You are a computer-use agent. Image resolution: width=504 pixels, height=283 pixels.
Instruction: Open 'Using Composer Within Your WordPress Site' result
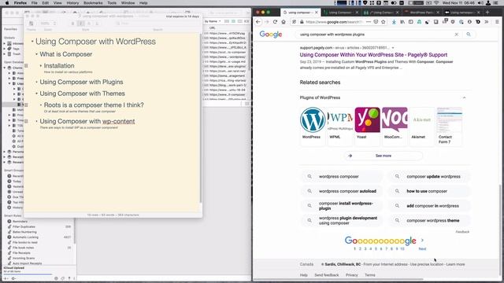[373, 55]
